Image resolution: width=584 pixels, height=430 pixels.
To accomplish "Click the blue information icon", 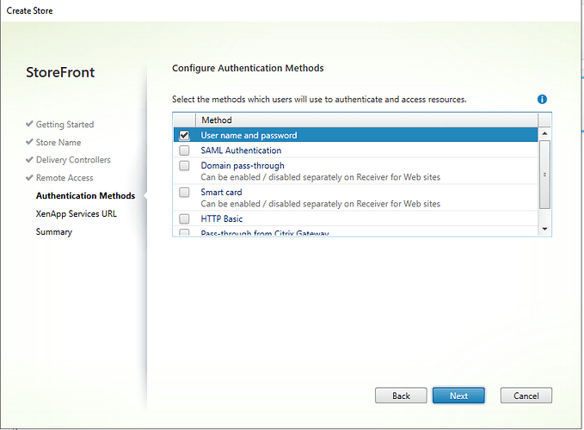I will click(542, 100).
